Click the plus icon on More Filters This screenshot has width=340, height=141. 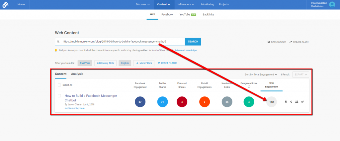(137, 63)
